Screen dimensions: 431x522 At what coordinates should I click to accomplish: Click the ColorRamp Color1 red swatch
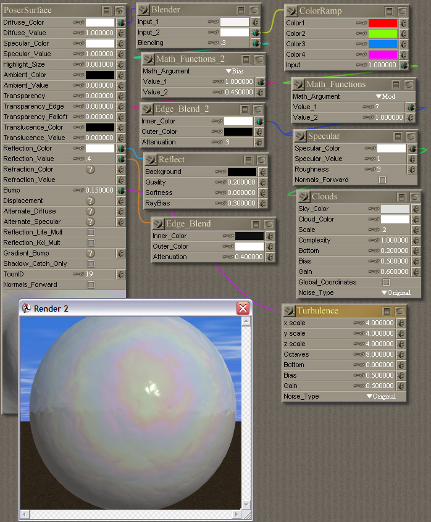[383, 23]
